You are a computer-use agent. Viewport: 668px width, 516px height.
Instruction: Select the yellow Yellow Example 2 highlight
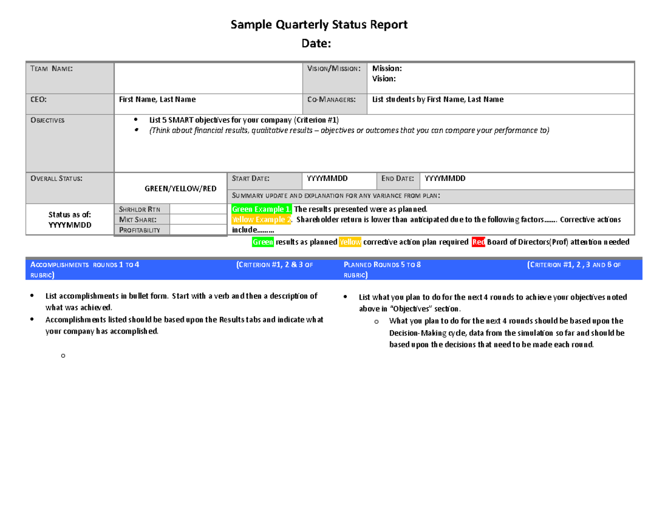pyautogui.click(x=261, y=219)
